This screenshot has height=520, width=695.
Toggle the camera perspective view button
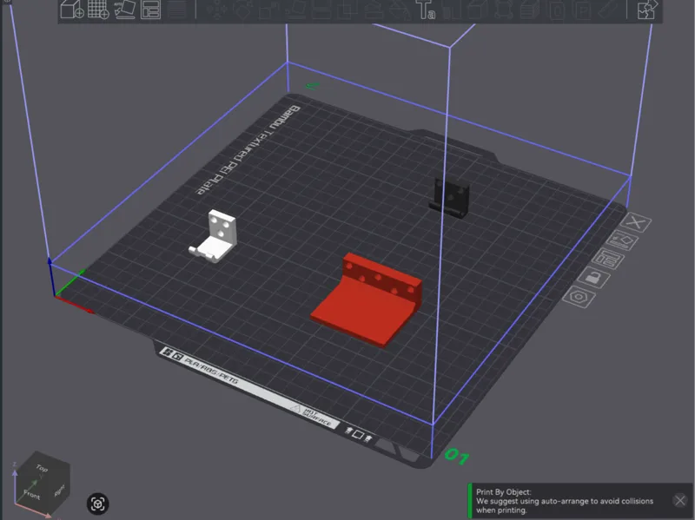[x=97, y=504]
